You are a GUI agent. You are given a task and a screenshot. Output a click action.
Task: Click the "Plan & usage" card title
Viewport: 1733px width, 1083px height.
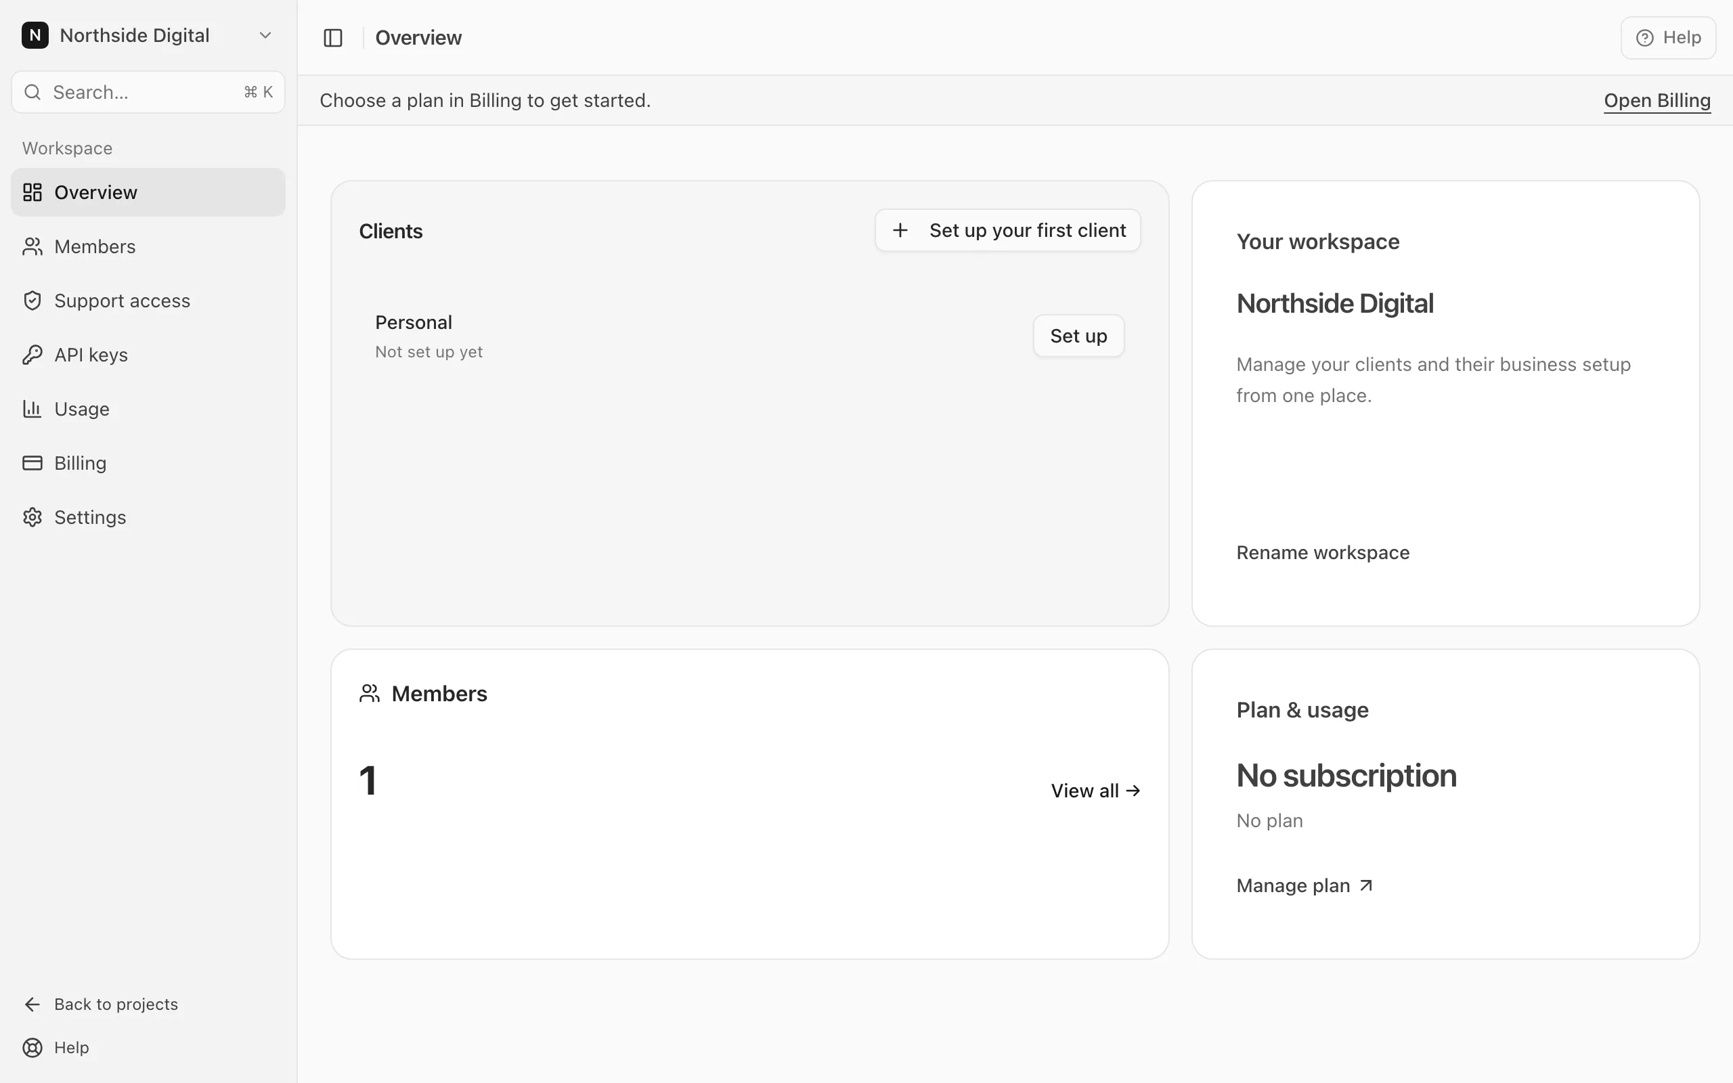[1302, 710]
